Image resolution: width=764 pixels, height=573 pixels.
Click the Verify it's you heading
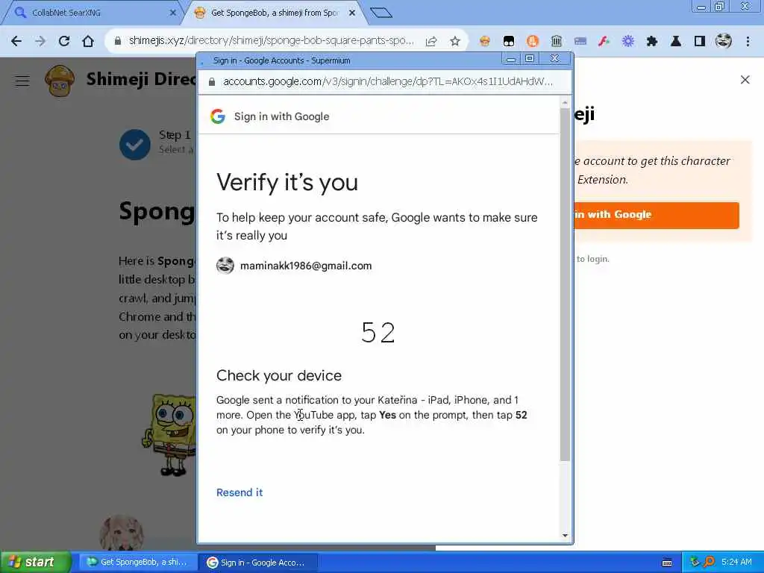(x=287, y=183)
